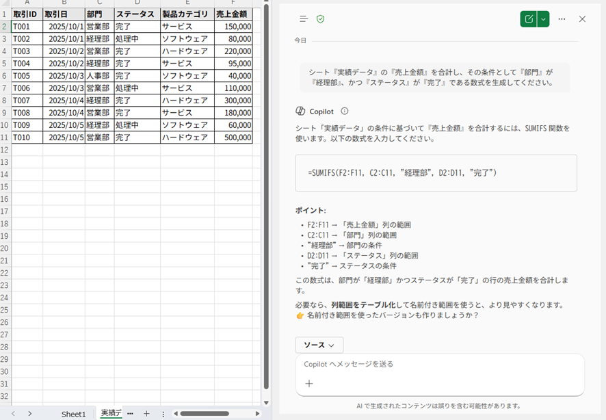Add a new worksheet with the plus icon

coord(146,413)
